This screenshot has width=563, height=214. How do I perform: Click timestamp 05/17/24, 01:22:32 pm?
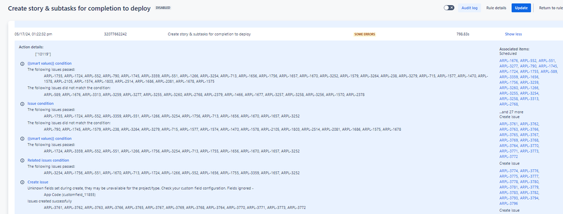pyautogui.click(x=34, y=34)
